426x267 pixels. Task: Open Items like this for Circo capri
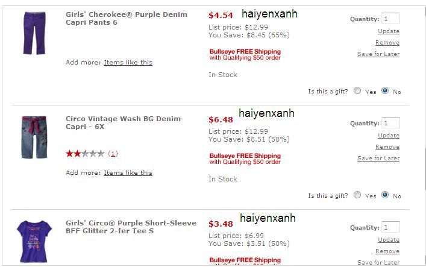click(x=128, y=173)
